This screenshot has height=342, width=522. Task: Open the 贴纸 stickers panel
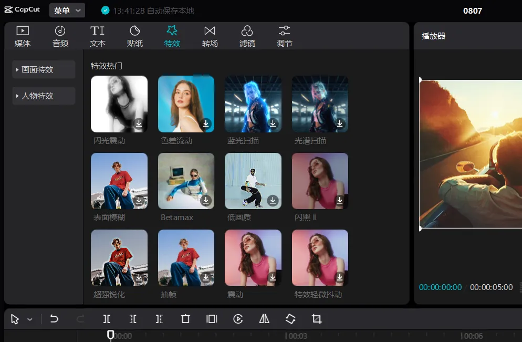(135, 36)
